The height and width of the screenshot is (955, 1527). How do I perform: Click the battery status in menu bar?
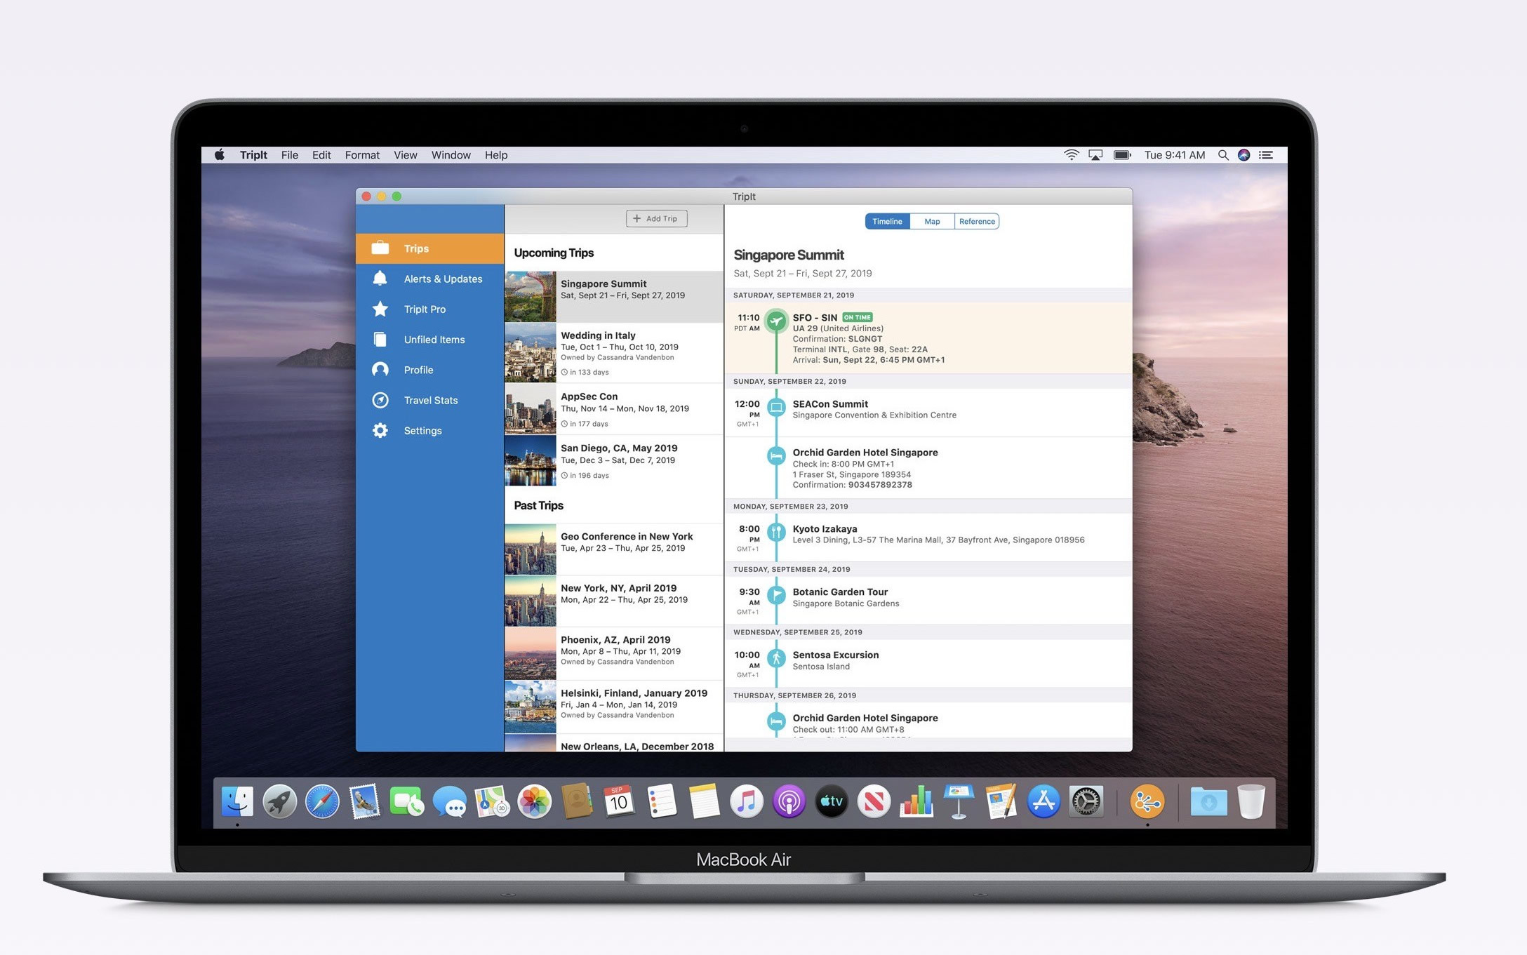[1122, 155]
